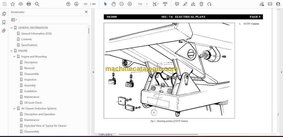The width and height of the screenshot is (283, 137).
Task: Open Maintenance bookmark under Air Cleaner
Action: 31,120
